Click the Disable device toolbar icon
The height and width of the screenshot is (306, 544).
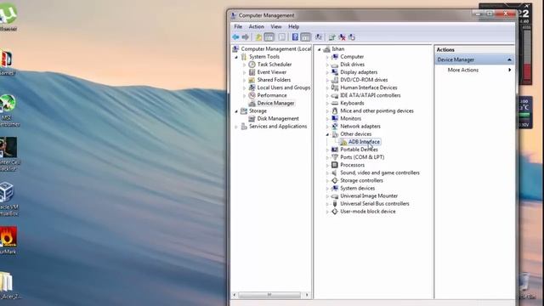coord(352,37)
